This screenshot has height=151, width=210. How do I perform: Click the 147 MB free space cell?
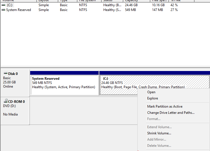click(158, 10)
